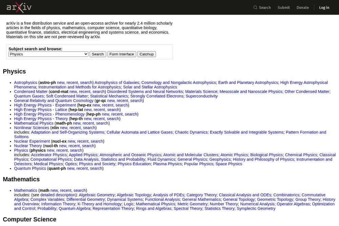Open Differential Geometry link
The width and height of the screenshot is (339, 226).
tap(86, 200)
